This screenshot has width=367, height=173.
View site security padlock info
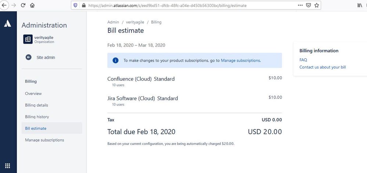coord(83,5)
